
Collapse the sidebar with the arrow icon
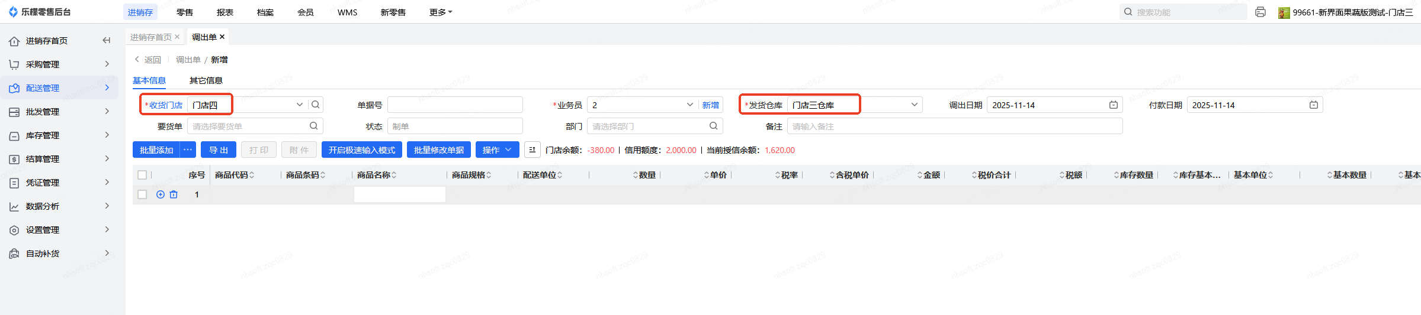coord(107,40)
